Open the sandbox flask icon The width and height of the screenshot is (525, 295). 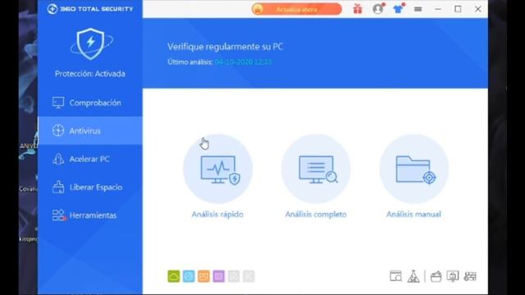[x=413, y=276]
